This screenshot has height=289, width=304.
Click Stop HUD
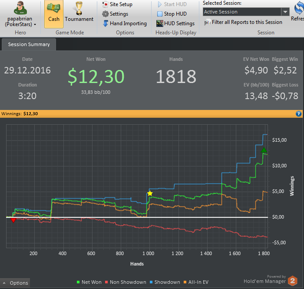pyautogui.click(x=172, y=14)
